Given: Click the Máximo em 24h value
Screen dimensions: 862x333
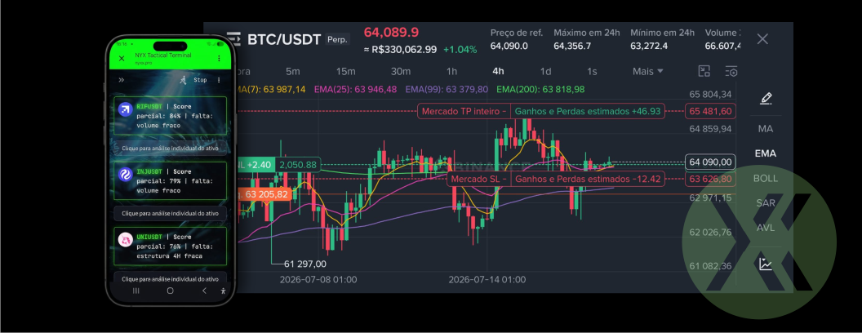Looking at the screenshot, I should (572, 47).
